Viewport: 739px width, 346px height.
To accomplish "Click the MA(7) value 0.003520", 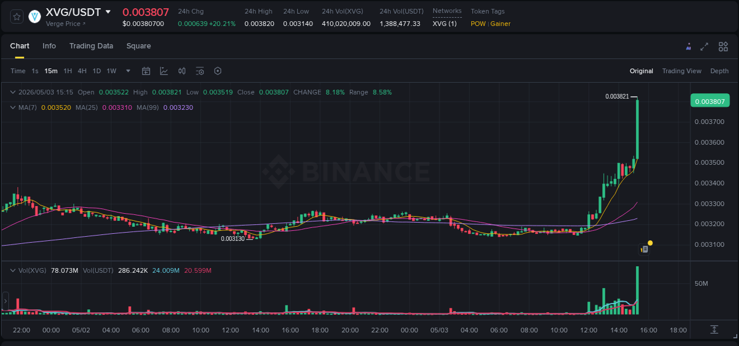I will (x=56, y=107).
